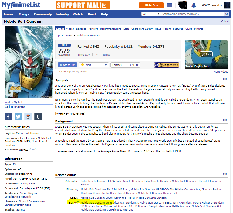Click the Top breadcrumb link

[x=57, y=36]
